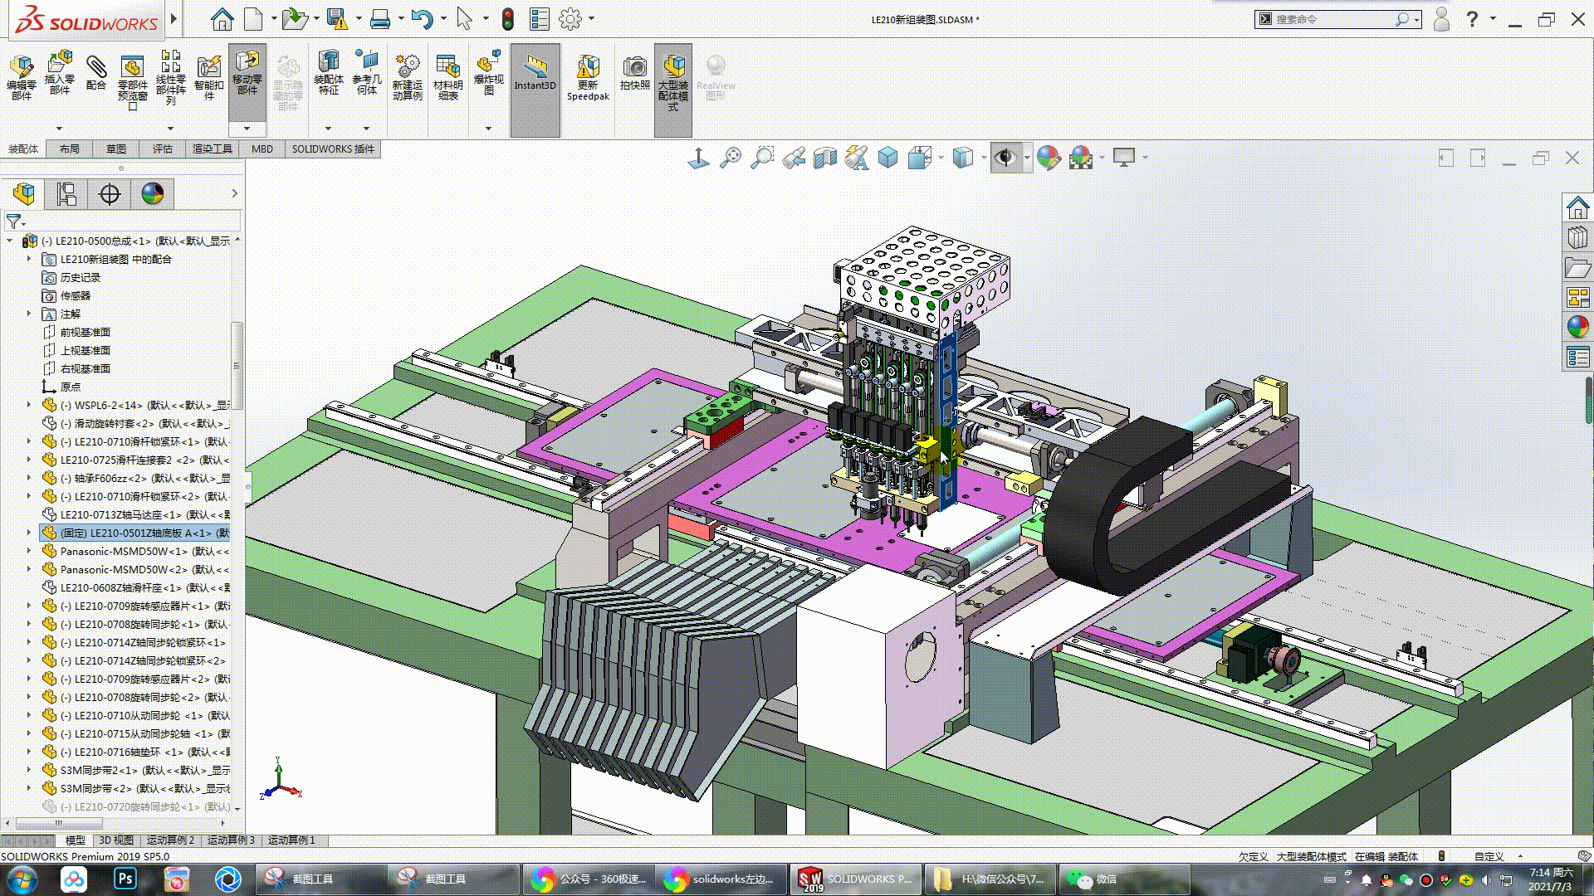Expand WSPL6-2<14> tree node
1594x896 pixels.
[x=29, y=405]
